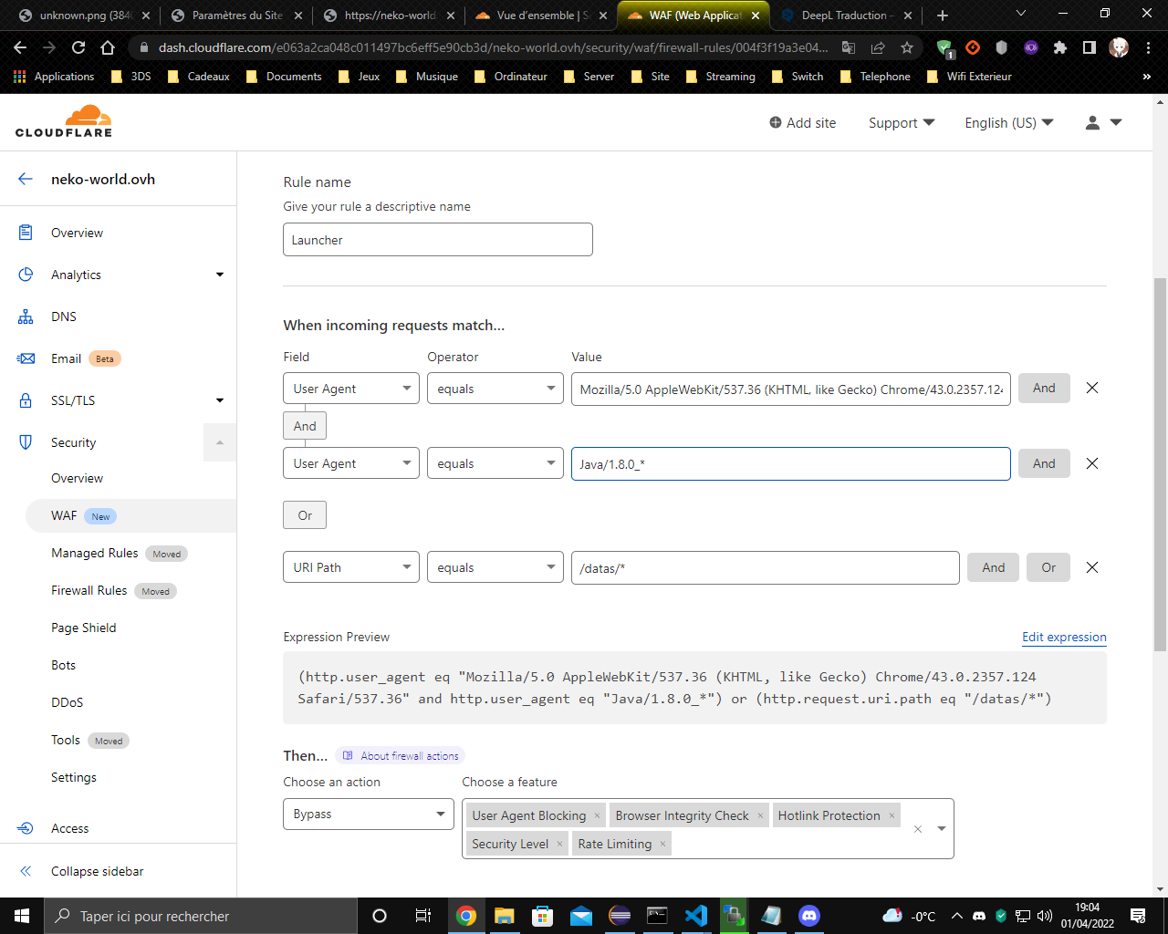The height and width of the screenshot is (934, 1168).
Task: Open Page Shield in the sidebar
Action: 84,628
